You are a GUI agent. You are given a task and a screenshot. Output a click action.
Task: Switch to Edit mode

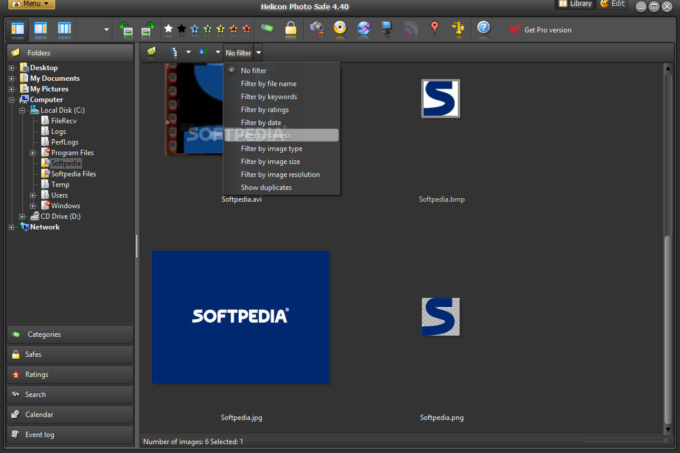click(612, 4)
